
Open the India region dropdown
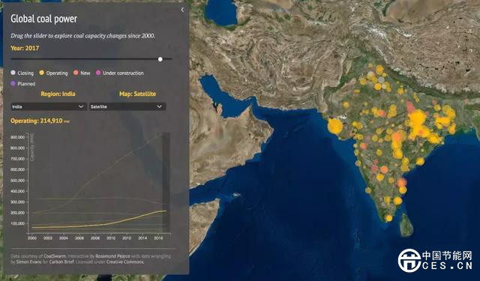pos(48,106)
